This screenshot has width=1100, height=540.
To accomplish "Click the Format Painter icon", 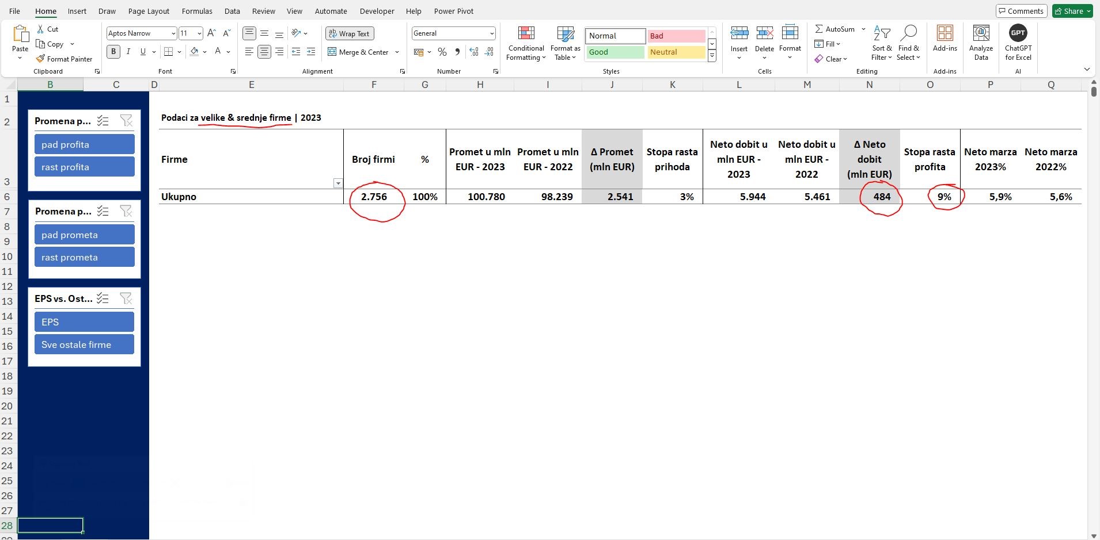I will click(x=40, y=59).
